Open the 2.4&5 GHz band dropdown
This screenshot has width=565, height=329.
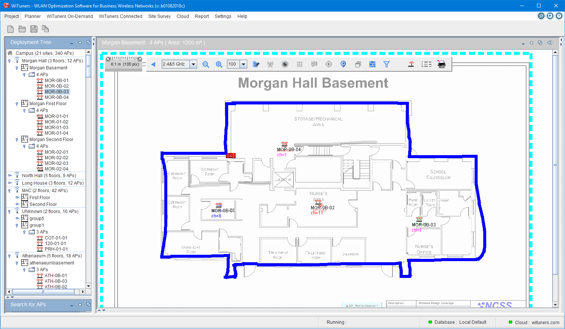(193, 64)
